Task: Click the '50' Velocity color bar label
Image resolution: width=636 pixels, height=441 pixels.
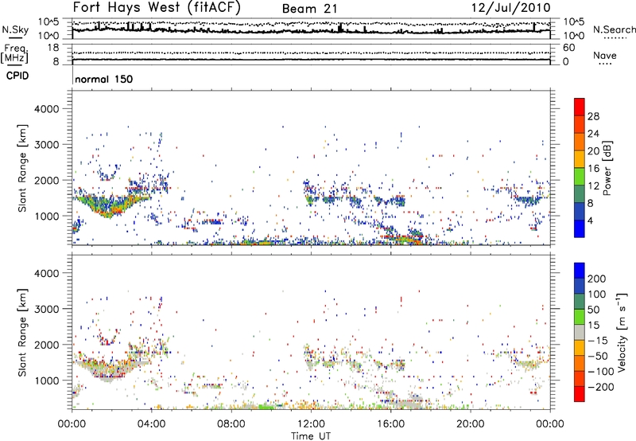Action: (x=593, y=310)
